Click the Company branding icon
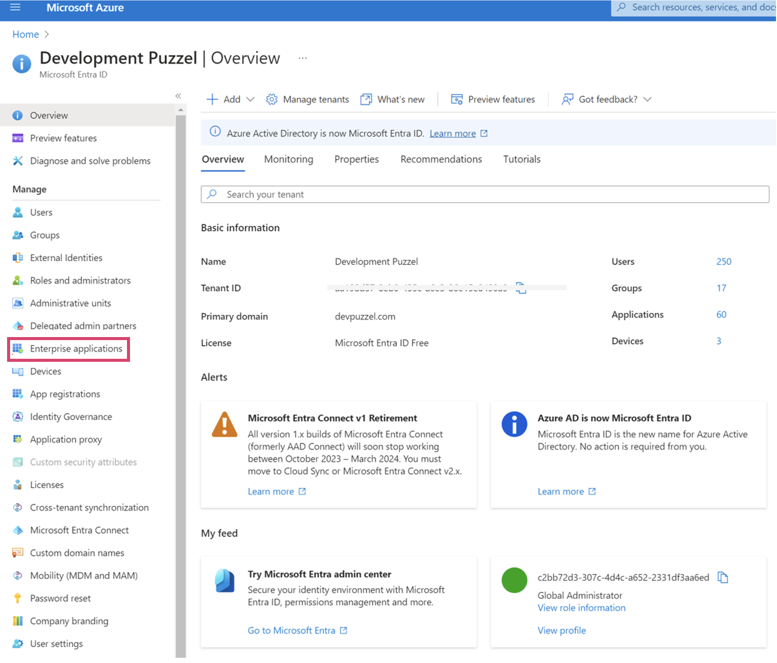 (x=18, y=621)
